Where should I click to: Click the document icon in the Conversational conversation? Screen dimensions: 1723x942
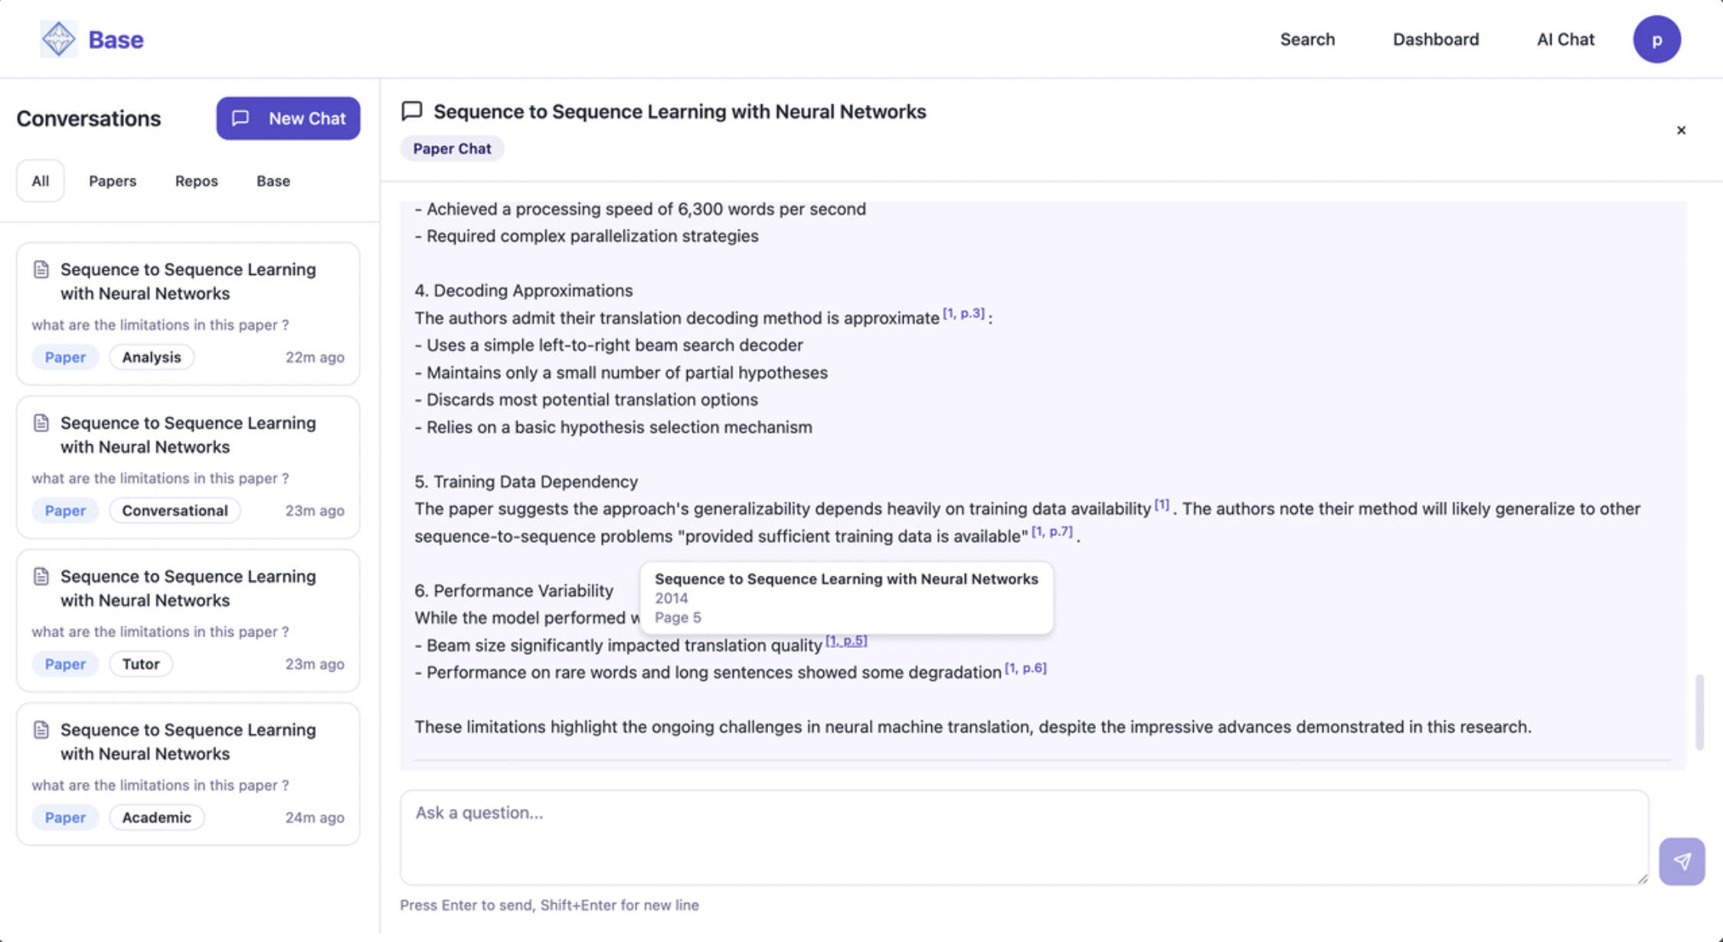coord(41,423)
